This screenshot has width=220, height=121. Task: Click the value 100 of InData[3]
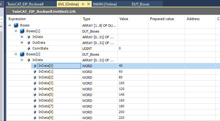point(122,83)
